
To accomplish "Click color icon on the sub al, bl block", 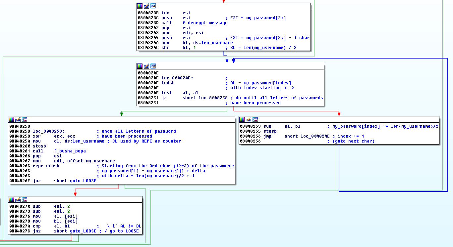I will (x=242, y=119).
